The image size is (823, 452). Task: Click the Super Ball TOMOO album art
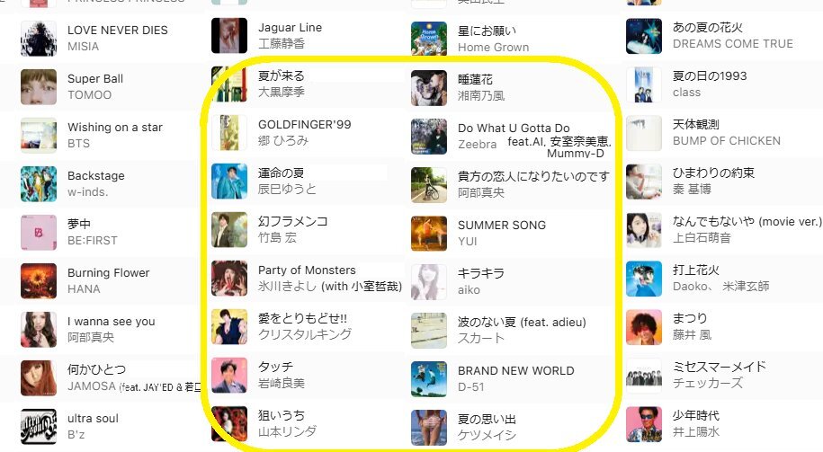[x=39, y=87]
